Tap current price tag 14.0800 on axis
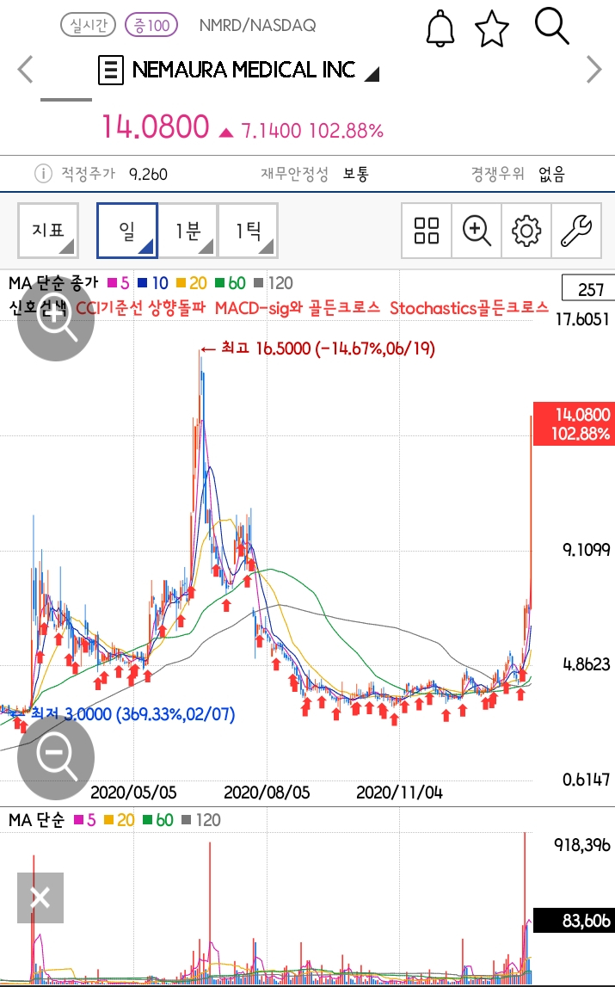615x987 pixels. tap(574, 423)
